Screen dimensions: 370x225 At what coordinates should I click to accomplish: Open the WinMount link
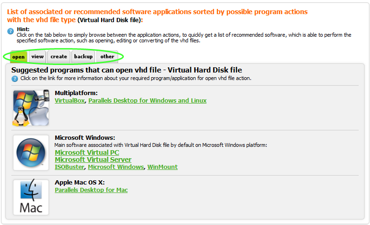[163, 167]
